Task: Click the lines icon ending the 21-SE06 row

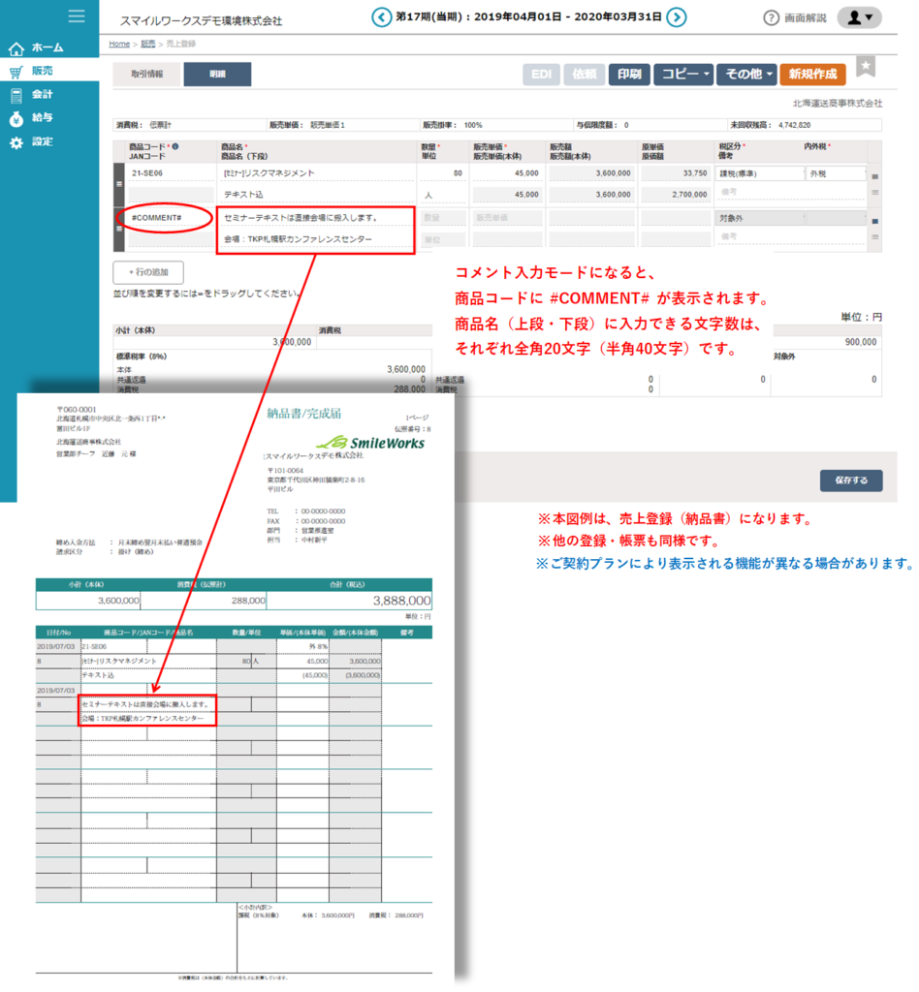Action: [875, 193]
